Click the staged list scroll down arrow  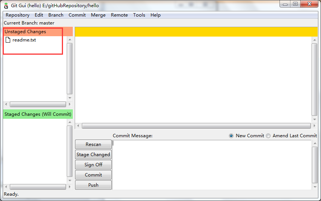pos(70,181)
